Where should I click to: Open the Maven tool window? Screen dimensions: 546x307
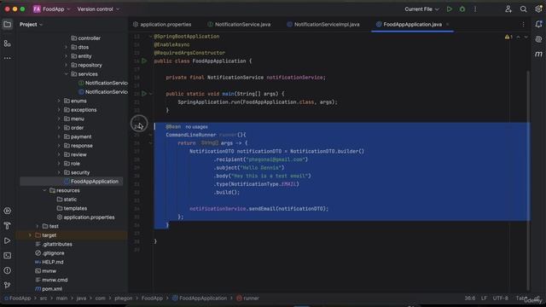point(538,54)
